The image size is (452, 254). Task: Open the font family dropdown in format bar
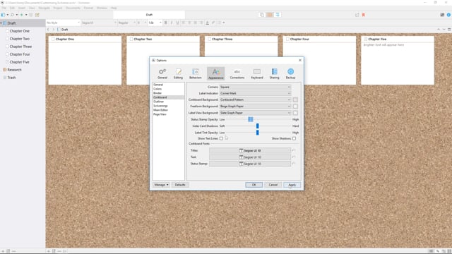(99, 23)
